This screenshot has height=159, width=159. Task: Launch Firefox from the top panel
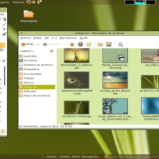[28, 2]
